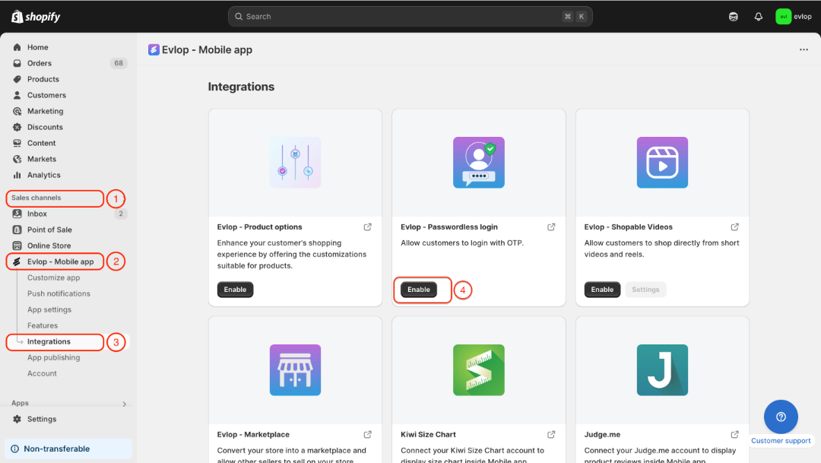Open the notifications bell icon
Viewport: 821px width, 463px height.
[x=758, y=16]
